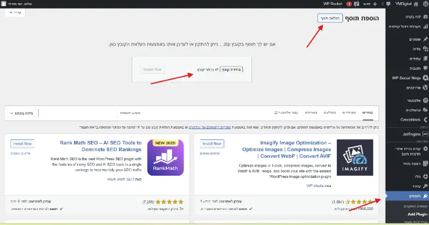Open Appearance (עיצוב) brush icon
The height and width of the screenshot is (225, 429).
(425, 186)
